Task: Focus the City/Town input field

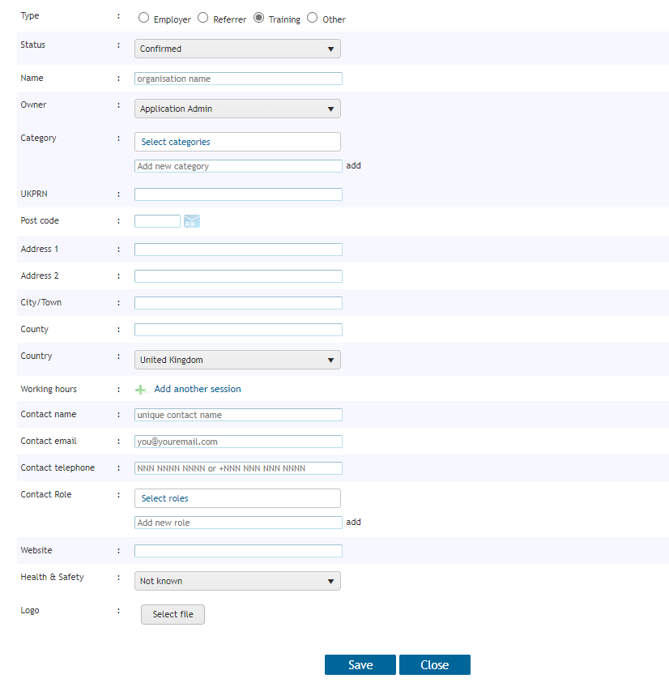Action: pos(238,303)
